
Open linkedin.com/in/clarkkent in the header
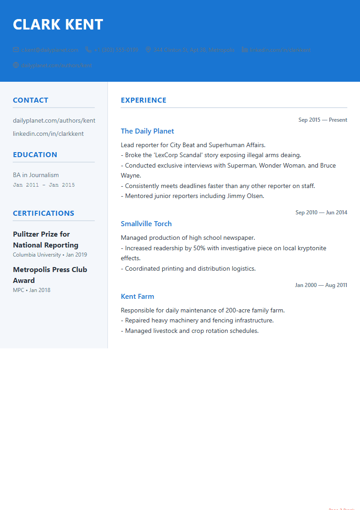point(280,50)
